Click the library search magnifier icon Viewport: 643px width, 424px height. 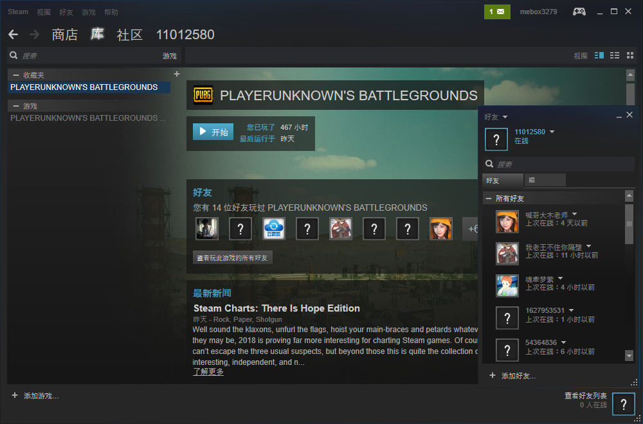click(x=14, y=55)
